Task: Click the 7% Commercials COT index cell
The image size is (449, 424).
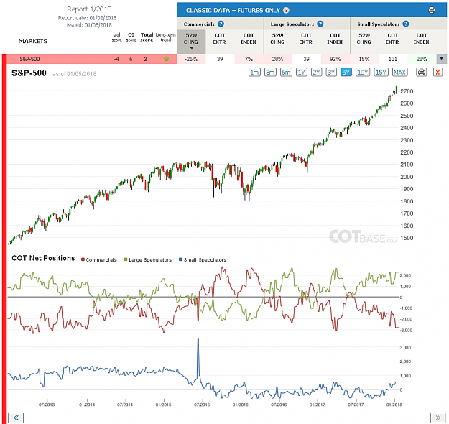Action: coord(249,59)
